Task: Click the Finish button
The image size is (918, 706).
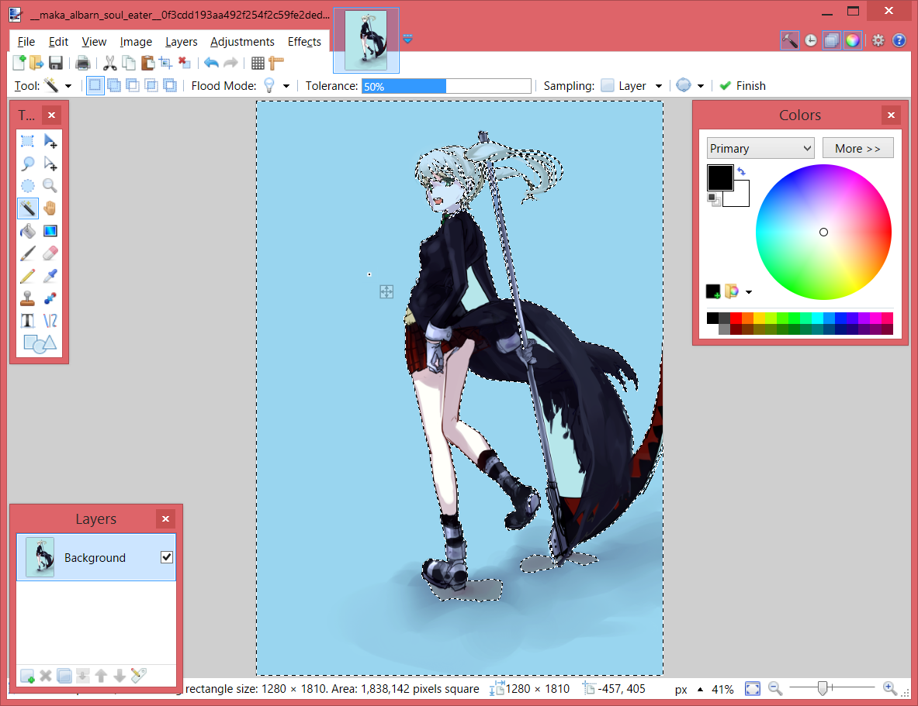Action: (743, 86)
